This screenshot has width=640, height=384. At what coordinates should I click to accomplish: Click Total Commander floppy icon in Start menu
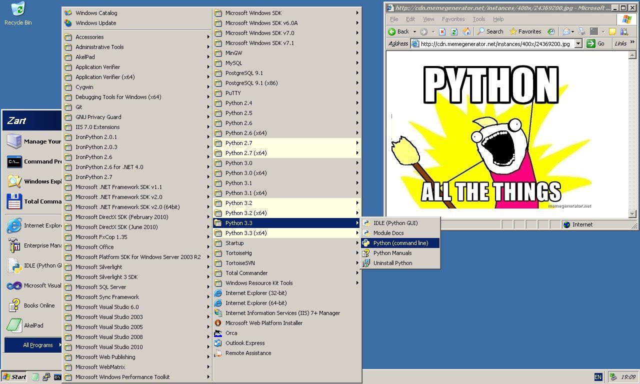(x=14, y=201)
